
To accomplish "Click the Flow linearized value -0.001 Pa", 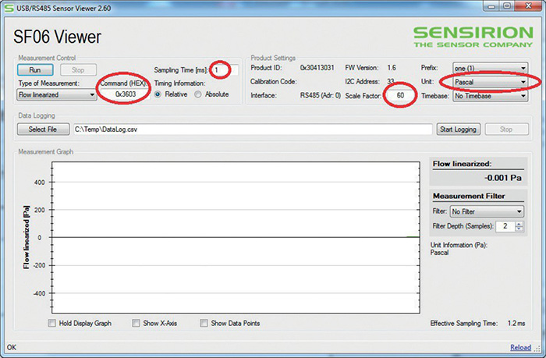I will (502, 178).
